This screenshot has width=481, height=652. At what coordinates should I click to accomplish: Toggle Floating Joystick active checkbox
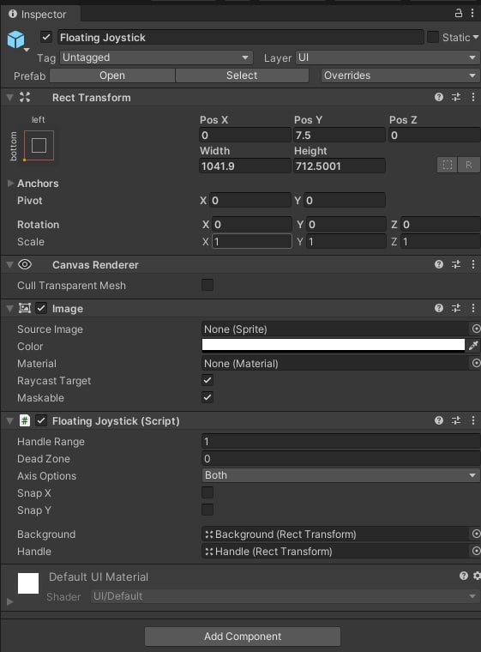point(46,37)
